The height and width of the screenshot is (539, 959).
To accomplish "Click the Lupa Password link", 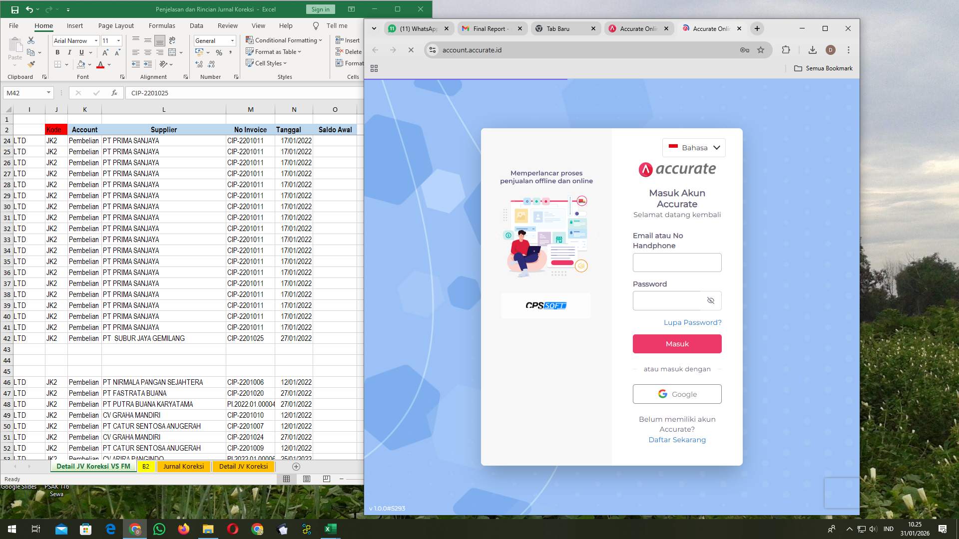I will (x=692, y=322).
